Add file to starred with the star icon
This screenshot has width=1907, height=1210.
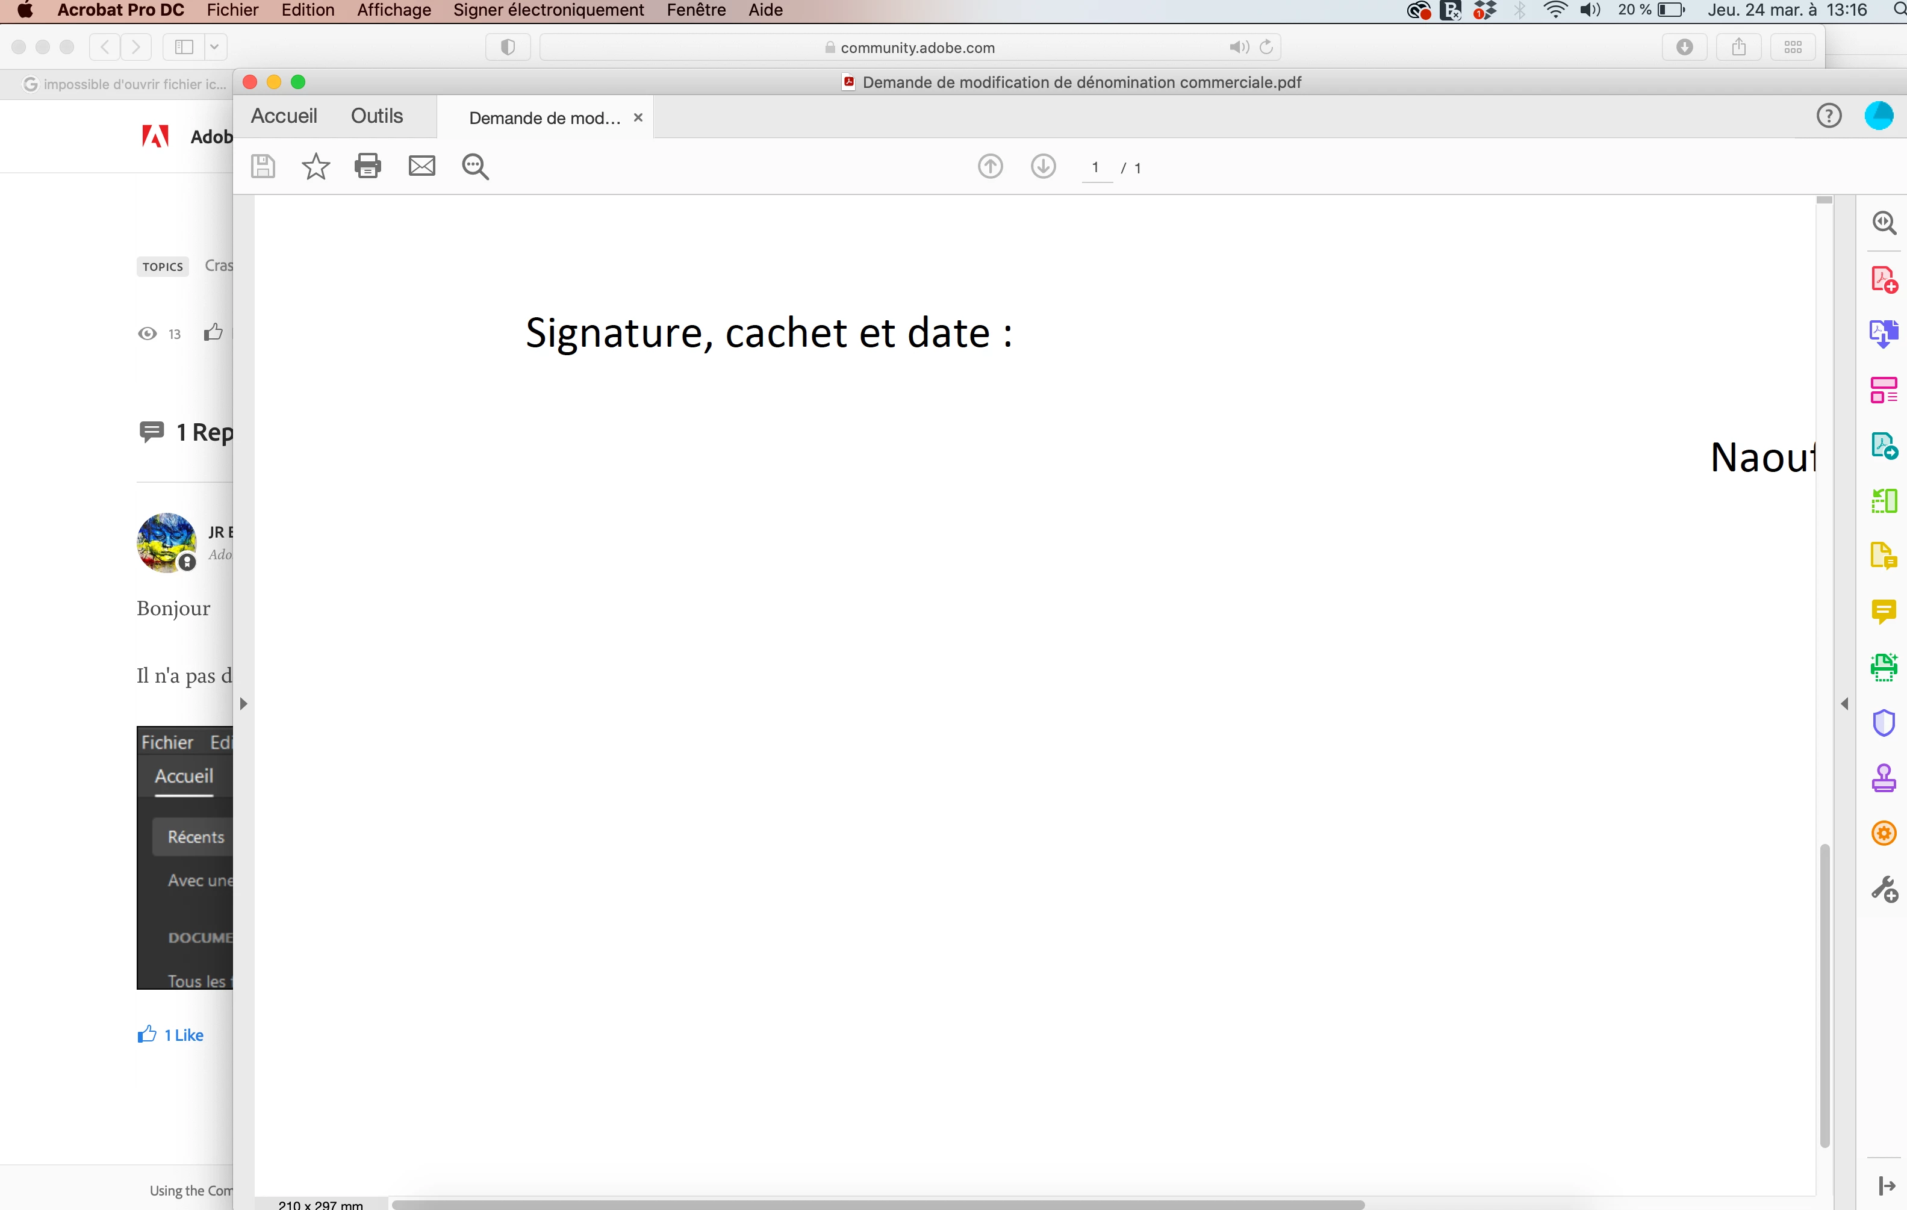(x=315, y=166)
